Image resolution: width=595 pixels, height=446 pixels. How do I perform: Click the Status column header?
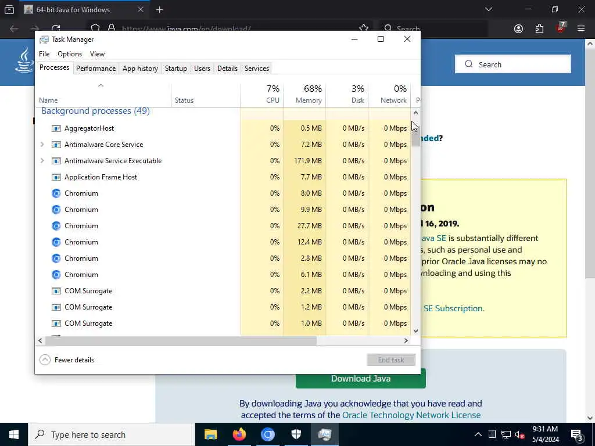pyautogui.click(x=206, y=95)
